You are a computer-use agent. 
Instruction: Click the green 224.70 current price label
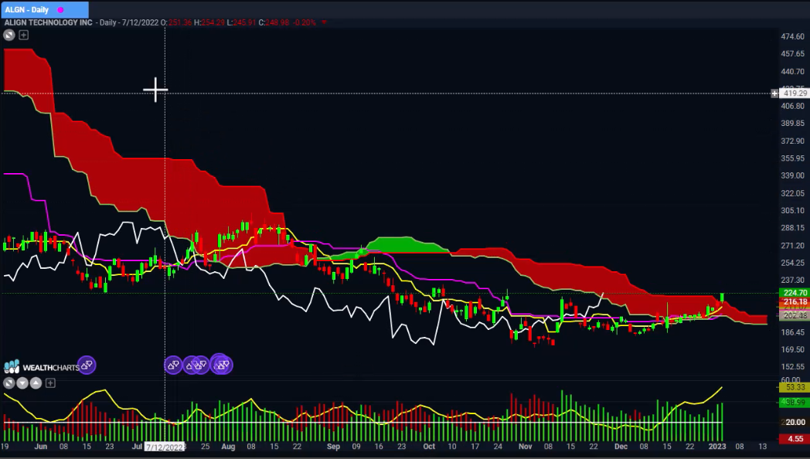click(x=795, y=293)
